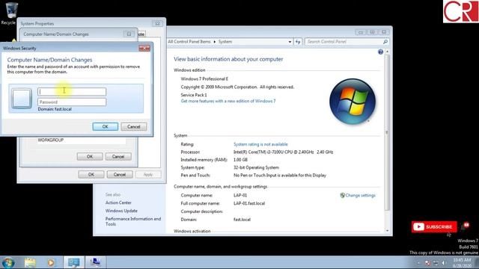This screenshot has height=269, width=479.
Task: Open Performance Information and Tools link
Action: click(133, 221)
